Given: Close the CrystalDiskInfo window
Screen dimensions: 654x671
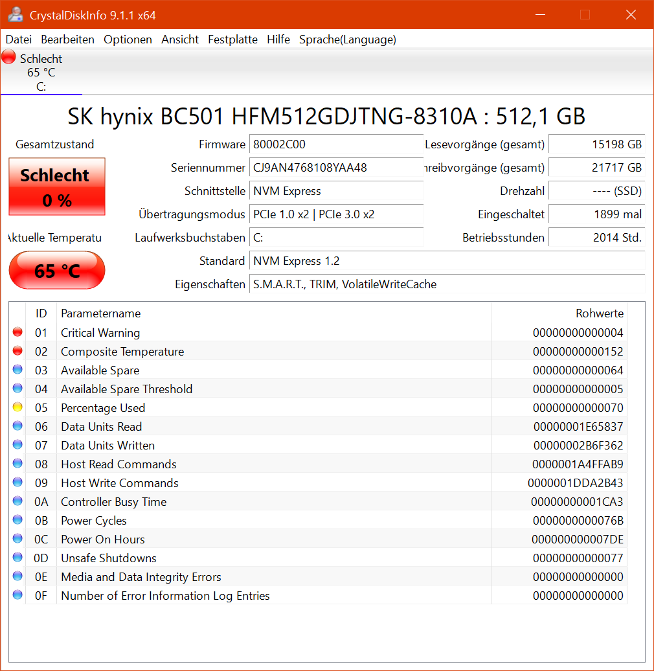Looking at the screenshot, I should (631, 14).
